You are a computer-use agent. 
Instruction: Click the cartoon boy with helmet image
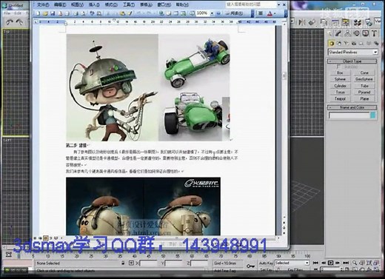click(113, 87)
